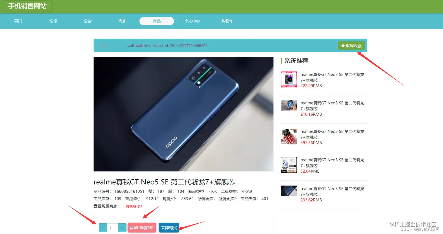443x234 pixels.
Task: Open the 论坛 nav tab
Action: [x=53, y=21]
